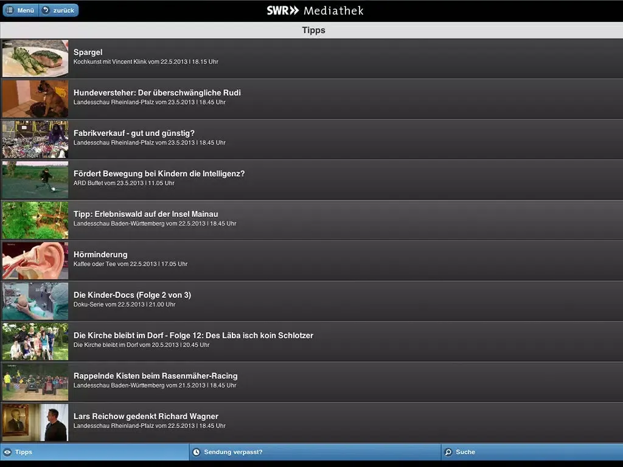
Task: Click 'Landesschau Baden-Württemberg vom 22.5.2013' subtitle
Action: point(155,224)
